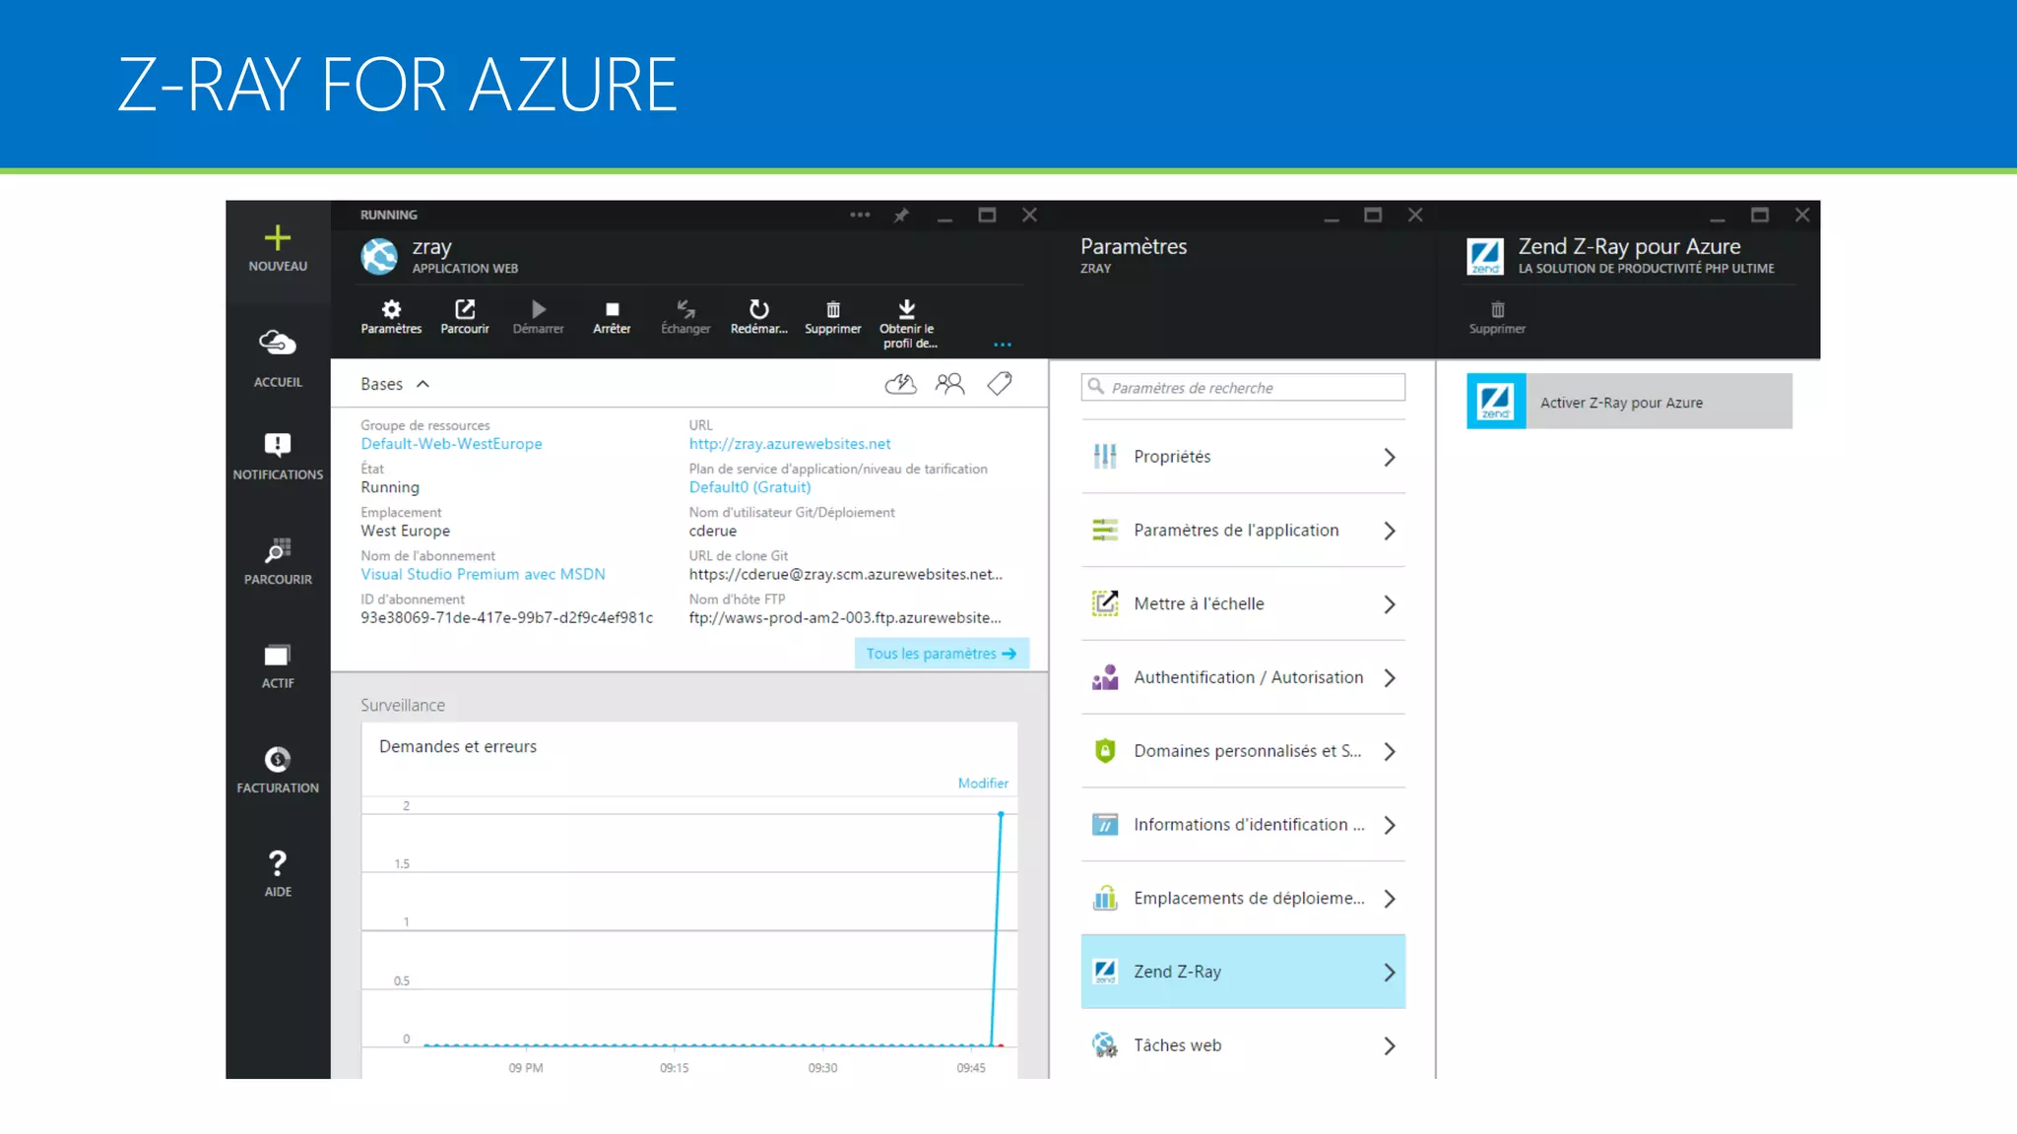Click Supprimer in the zray toolbar
Image resolution: width=2017 pixels, height=1134 pixels.
tap(833, 317)
